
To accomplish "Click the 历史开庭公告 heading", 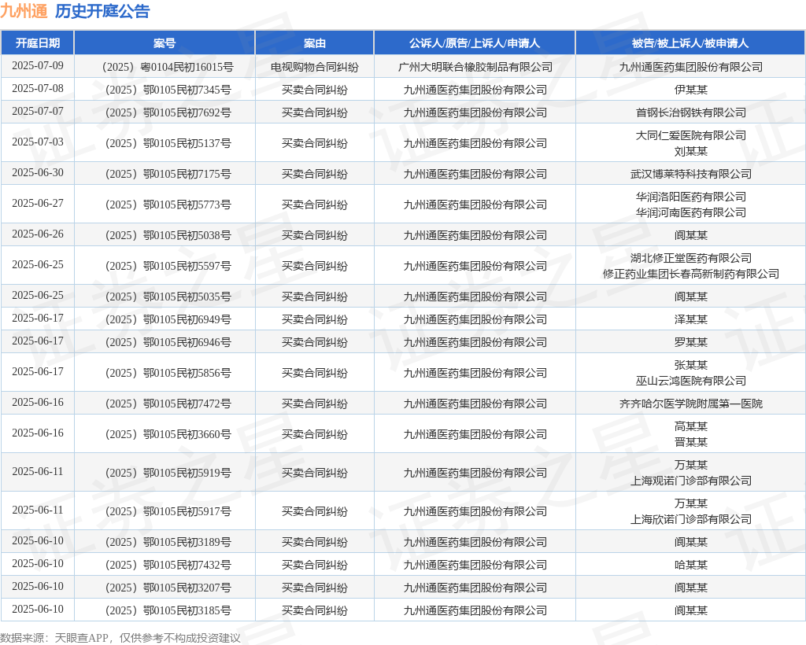I will [x=102, y=11].
